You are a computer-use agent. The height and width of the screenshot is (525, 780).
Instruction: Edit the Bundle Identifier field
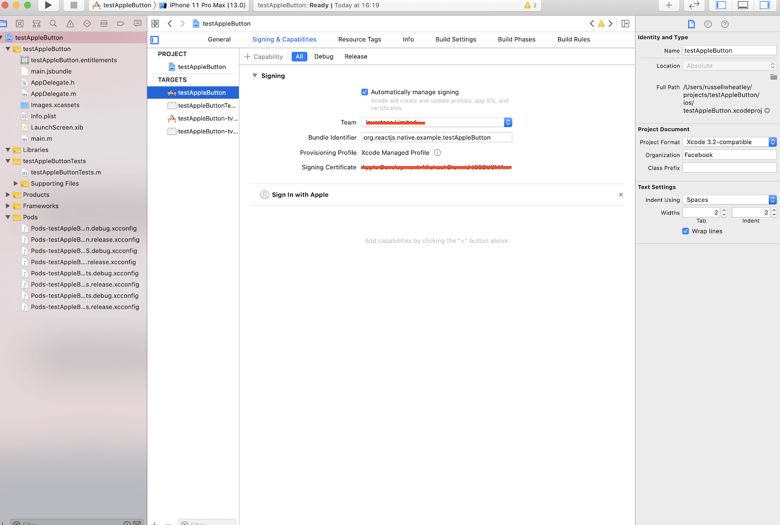pyautogui.click(x=436, y=137)
